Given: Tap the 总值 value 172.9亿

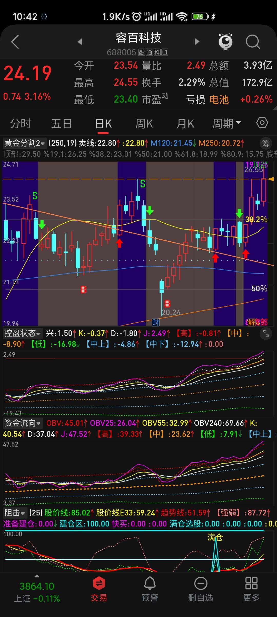Looking at the screenshot, I should pyautogui.click(x=257, y=82).
